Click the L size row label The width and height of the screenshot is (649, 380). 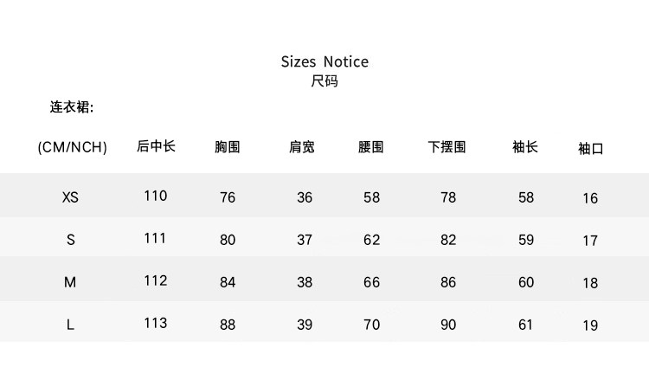[71, 325]
